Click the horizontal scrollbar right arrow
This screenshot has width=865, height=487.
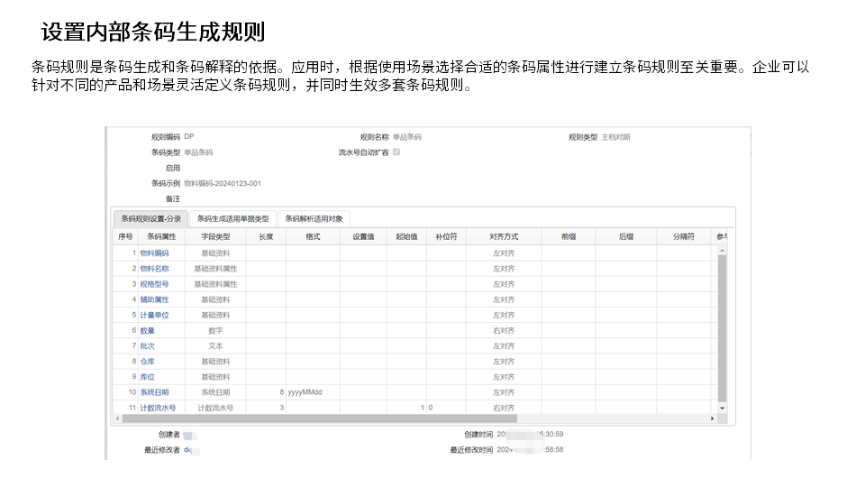point(712,418)
